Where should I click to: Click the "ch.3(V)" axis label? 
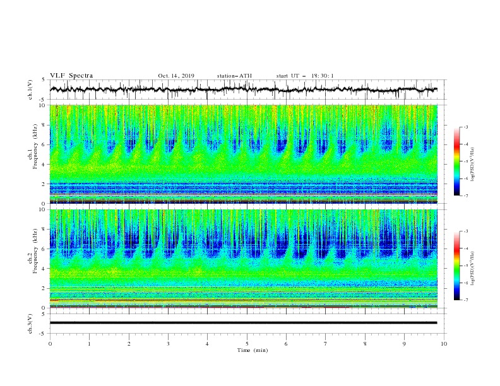(30, 324)
